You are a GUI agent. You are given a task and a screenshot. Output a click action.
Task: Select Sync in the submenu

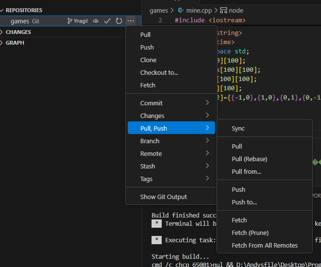point(265,129)
